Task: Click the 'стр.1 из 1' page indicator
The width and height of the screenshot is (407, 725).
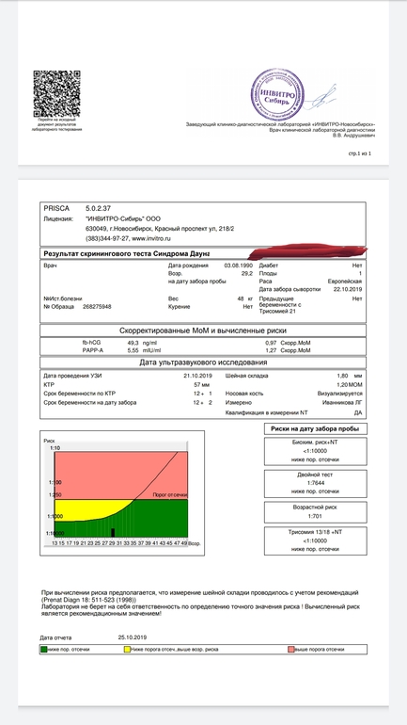Action: pos(360,153)
